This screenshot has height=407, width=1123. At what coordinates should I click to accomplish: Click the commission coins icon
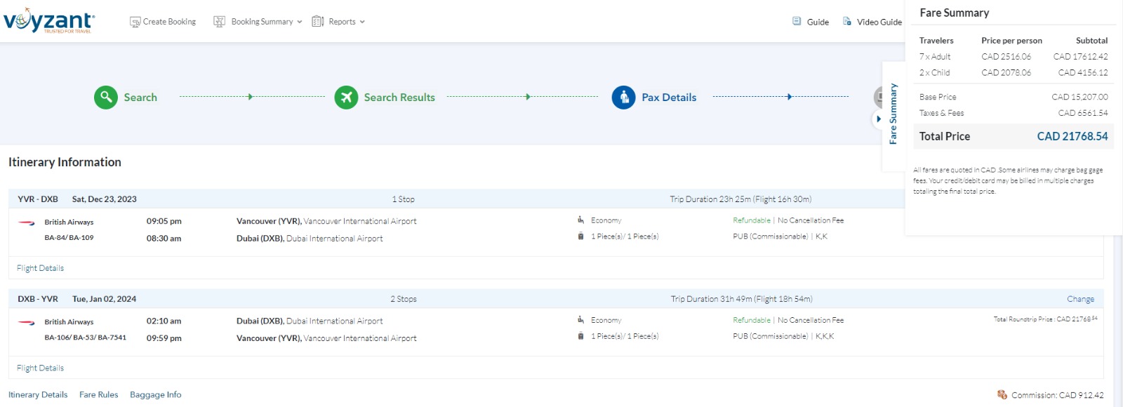coord(1002,395)
